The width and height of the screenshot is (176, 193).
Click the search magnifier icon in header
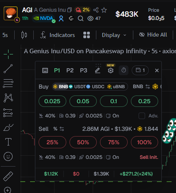pos(80,19)
